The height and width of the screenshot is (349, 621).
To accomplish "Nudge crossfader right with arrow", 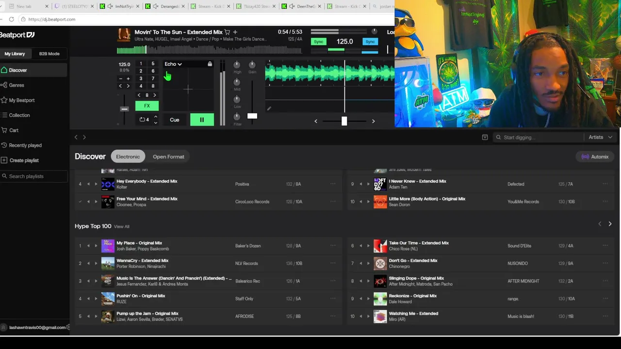I will [373, 121].
